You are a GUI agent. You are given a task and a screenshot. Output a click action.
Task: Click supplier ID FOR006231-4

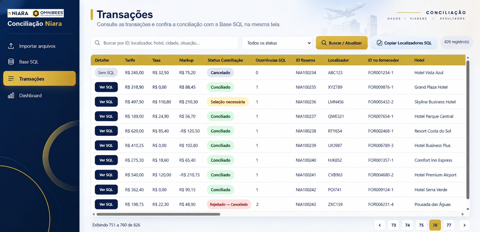381,204
